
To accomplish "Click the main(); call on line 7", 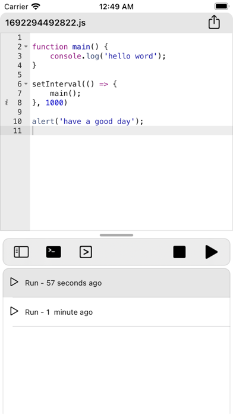I will click(x=65, y=94).
